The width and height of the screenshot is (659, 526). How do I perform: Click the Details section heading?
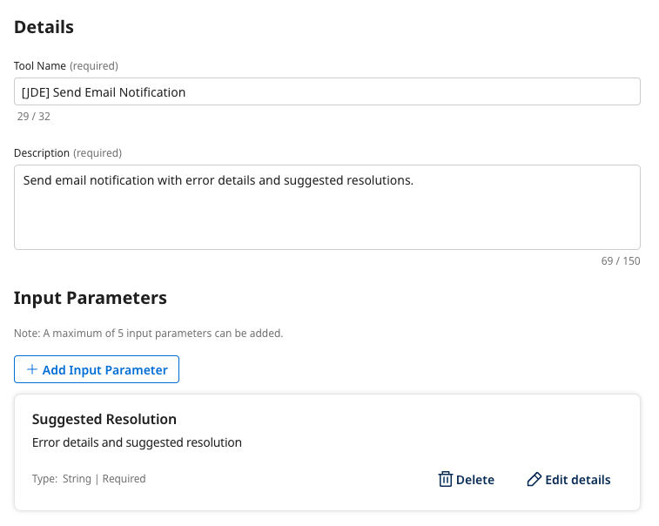44,27
